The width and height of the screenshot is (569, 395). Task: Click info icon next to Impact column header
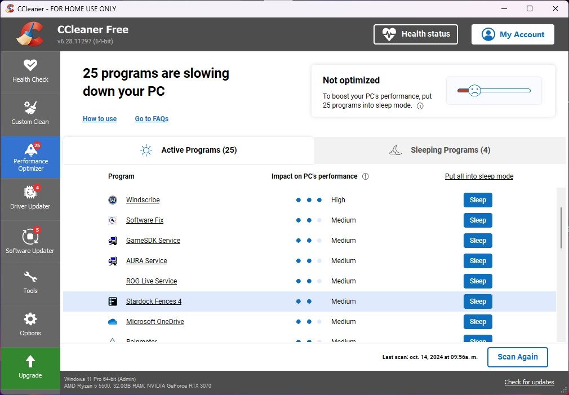click(366, 176)
